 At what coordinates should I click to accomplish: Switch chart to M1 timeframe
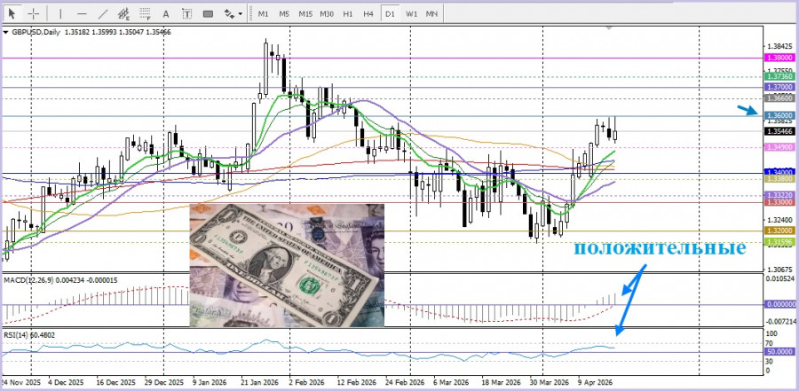(263, 14)
